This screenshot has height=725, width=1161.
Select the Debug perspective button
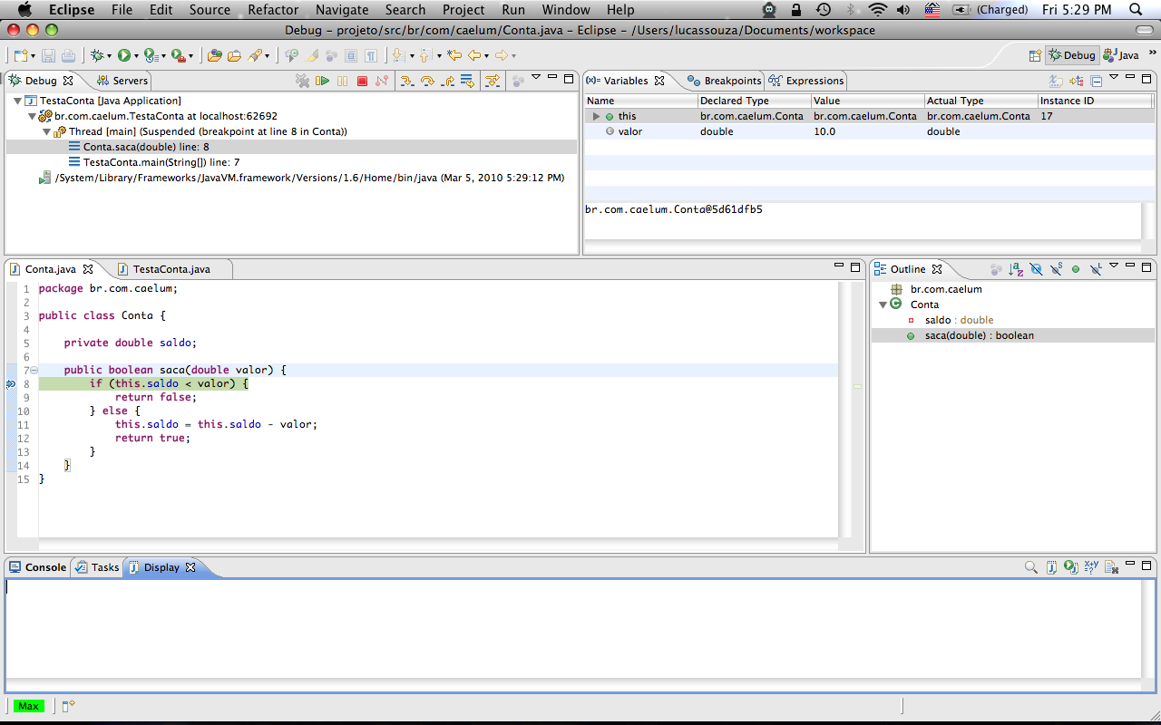[1072, 55]
